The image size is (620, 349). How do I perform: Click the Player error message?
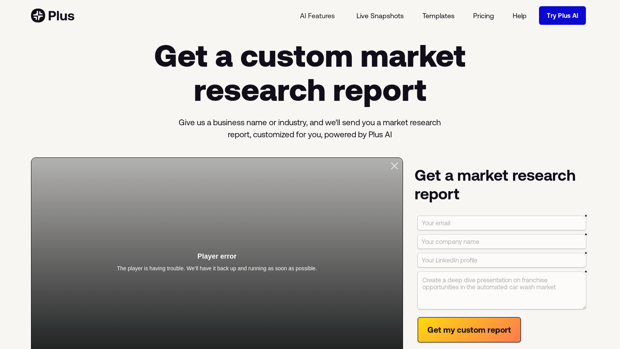tap(217, 256)
